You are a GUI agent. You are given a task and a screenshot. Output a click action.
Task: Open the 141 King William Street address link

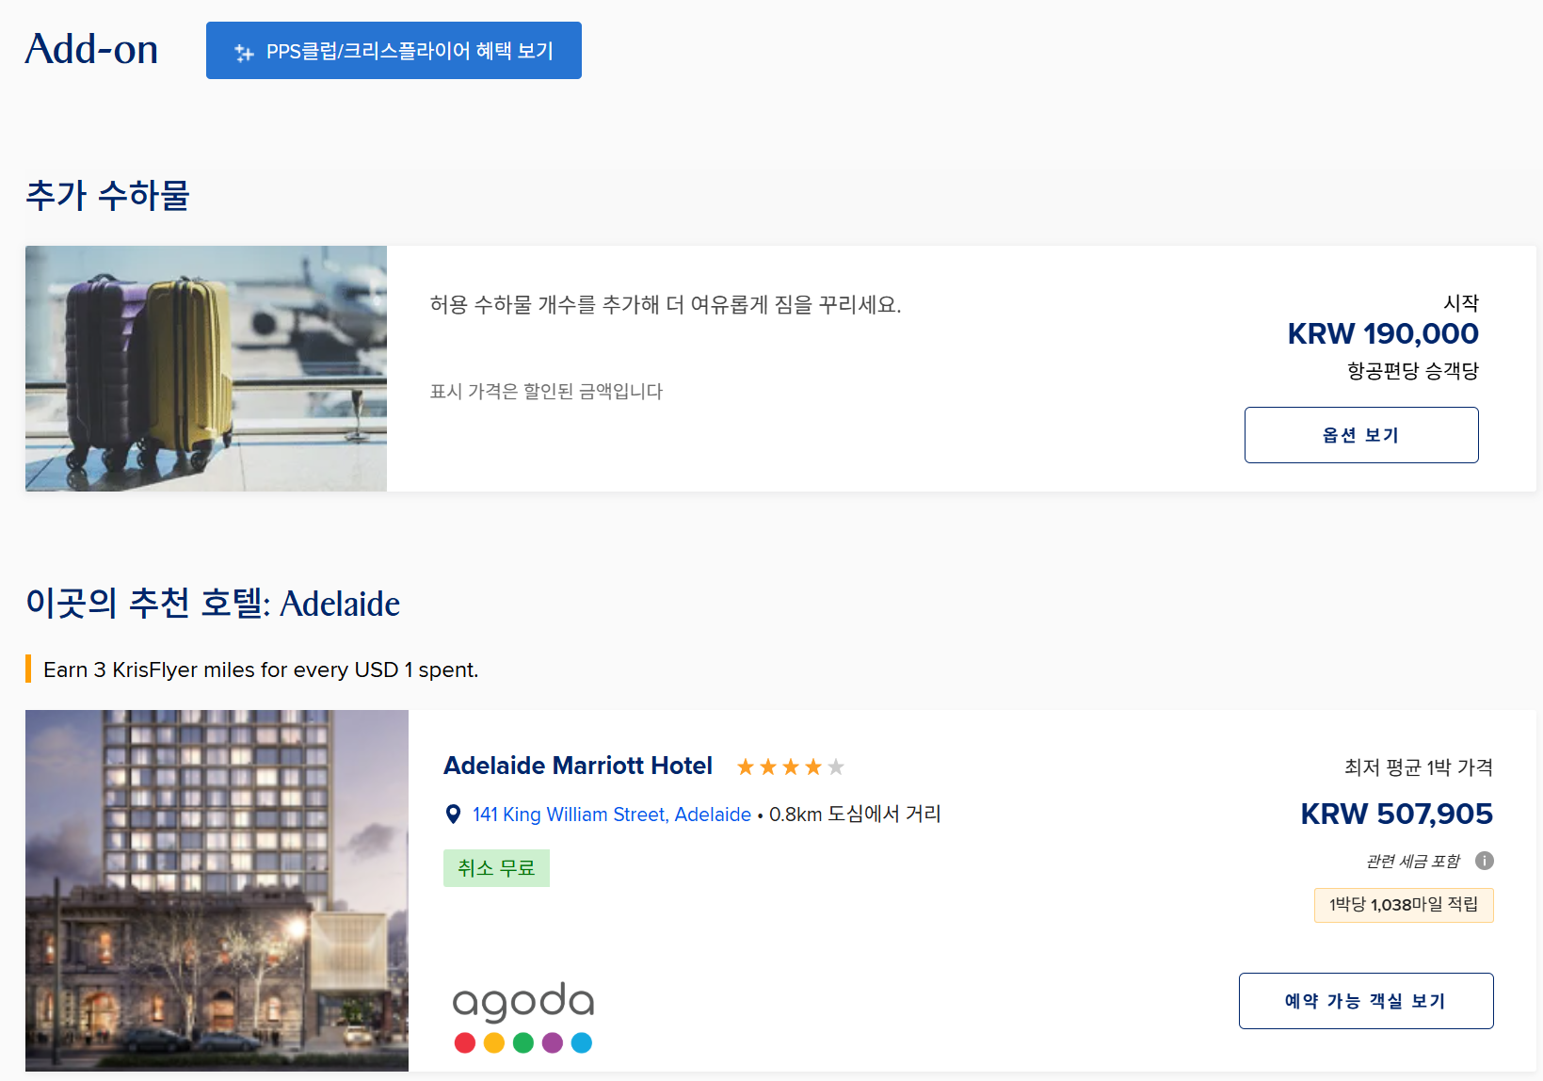(x=612, y=815)
